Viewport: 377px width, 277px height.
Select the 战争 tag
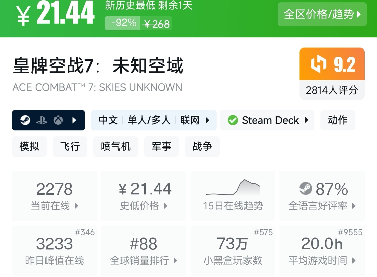coord(202,147)
